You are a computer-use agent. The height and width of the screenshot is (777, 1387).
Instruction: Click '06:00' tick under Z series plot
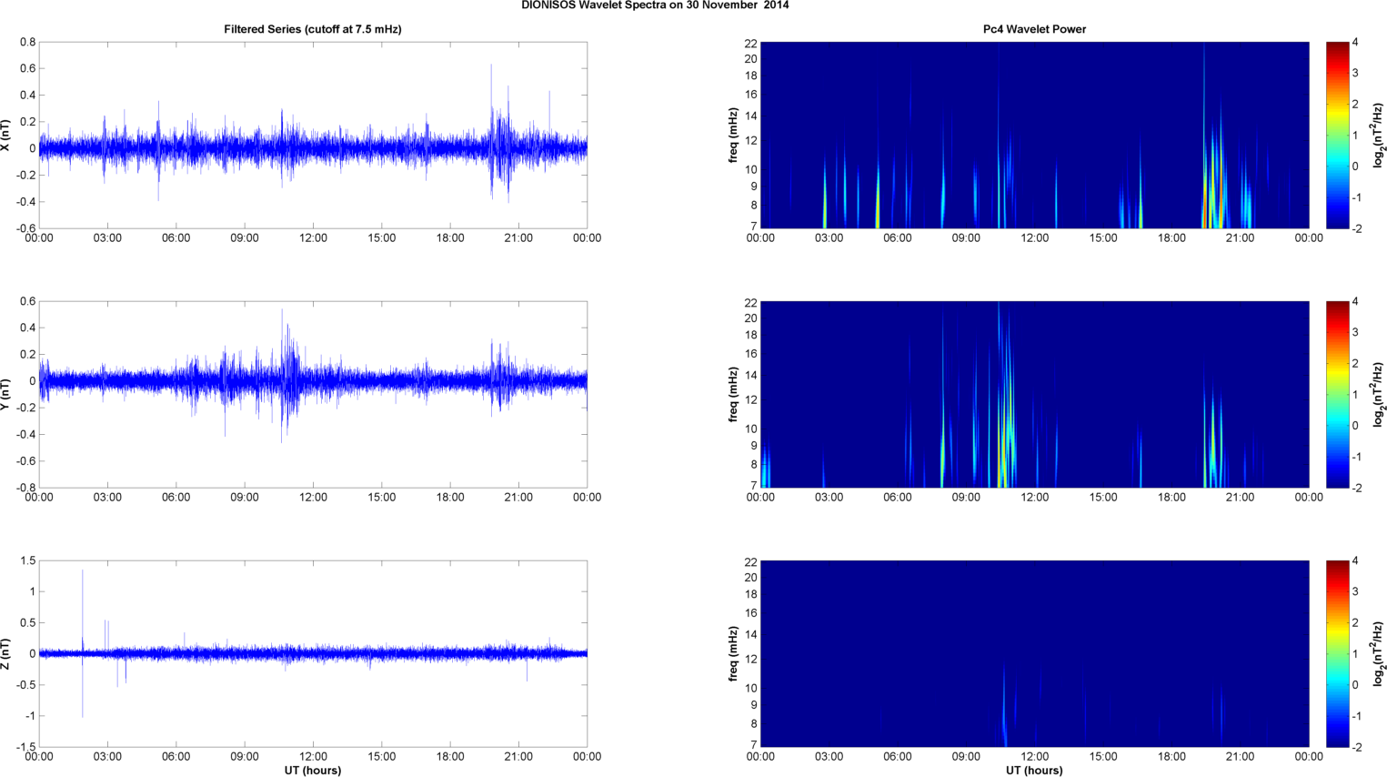(176, 757)
